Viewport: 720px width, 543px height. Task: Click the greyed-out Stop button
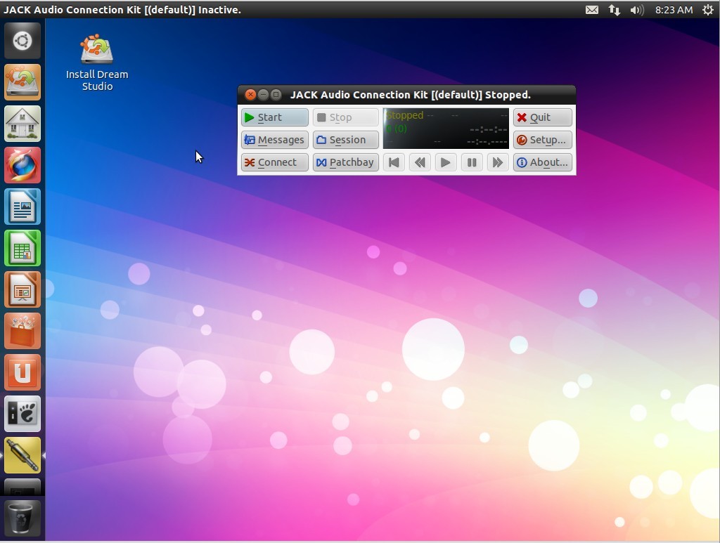[346, 117]
